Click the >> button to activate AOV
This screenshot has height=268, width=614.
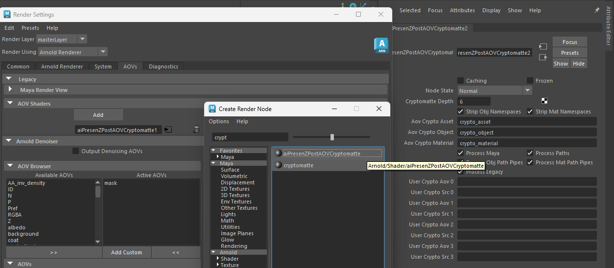click(53, 252)
